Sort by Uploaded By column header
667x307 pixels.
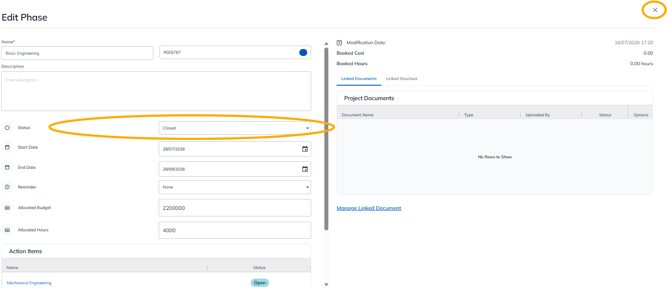538,115
